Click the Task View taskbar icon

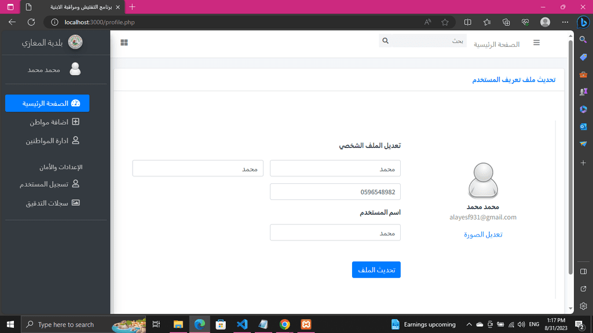pyautogui.click(x=156, y=324)
